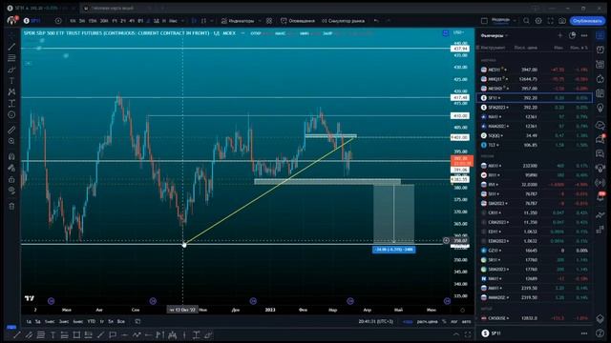The width and height of the screenshot is (611, 343).
Task: Open the Fibonacci and Gann tools group
Action: coord(11,58)
